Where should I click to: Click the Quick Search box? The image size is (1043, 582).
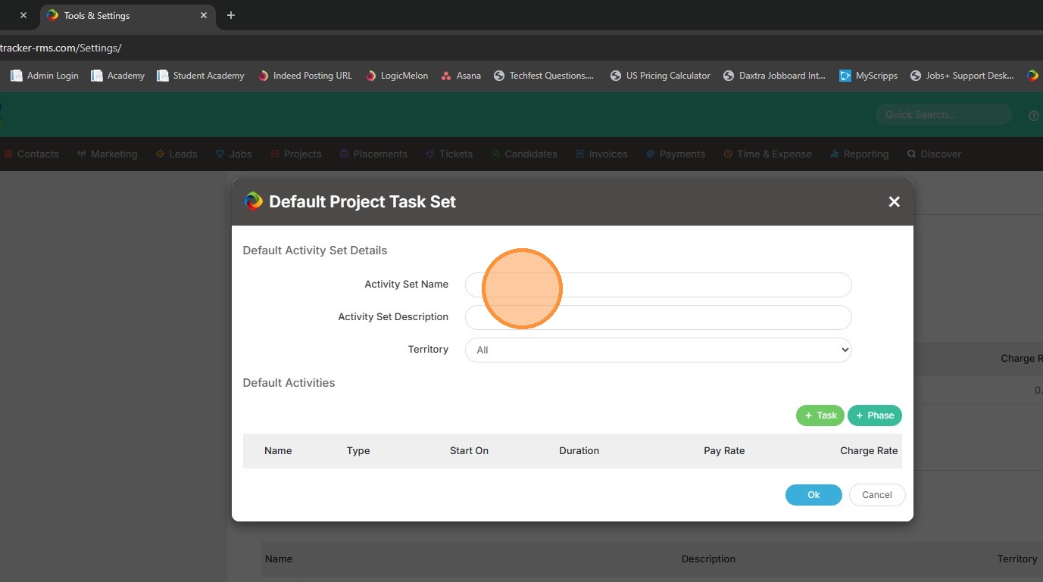click(x=944, y=114)
